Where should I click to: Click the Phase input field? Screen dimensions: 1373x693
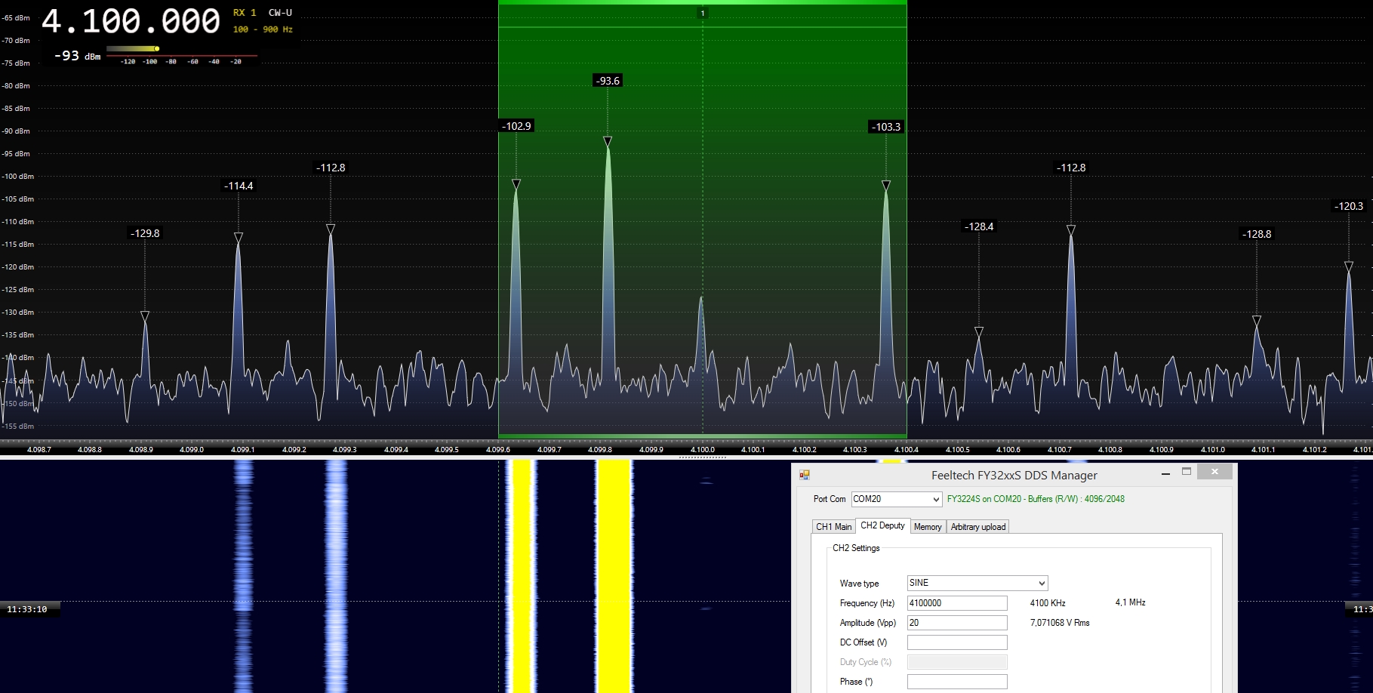pyautogui.click(x=957, y=682)
